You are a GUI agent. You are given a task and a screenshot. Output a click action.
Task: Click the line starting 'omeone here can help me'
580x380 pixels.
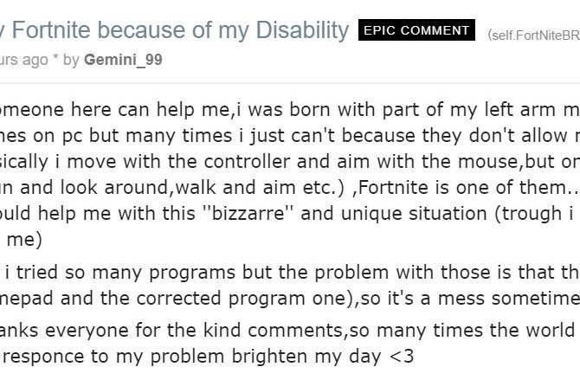click(290, 110)
